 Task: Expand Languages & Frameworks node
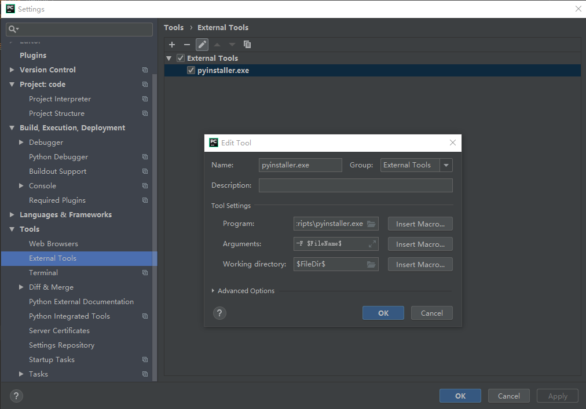[x=12, y=214]
